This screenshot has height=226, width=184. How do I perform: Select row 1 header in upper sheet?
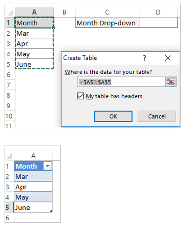point(10,23)
